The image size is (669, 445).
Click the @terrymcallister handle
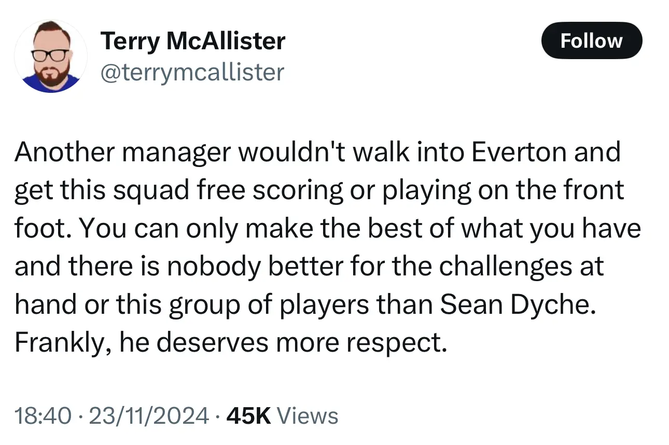[191, 72]
